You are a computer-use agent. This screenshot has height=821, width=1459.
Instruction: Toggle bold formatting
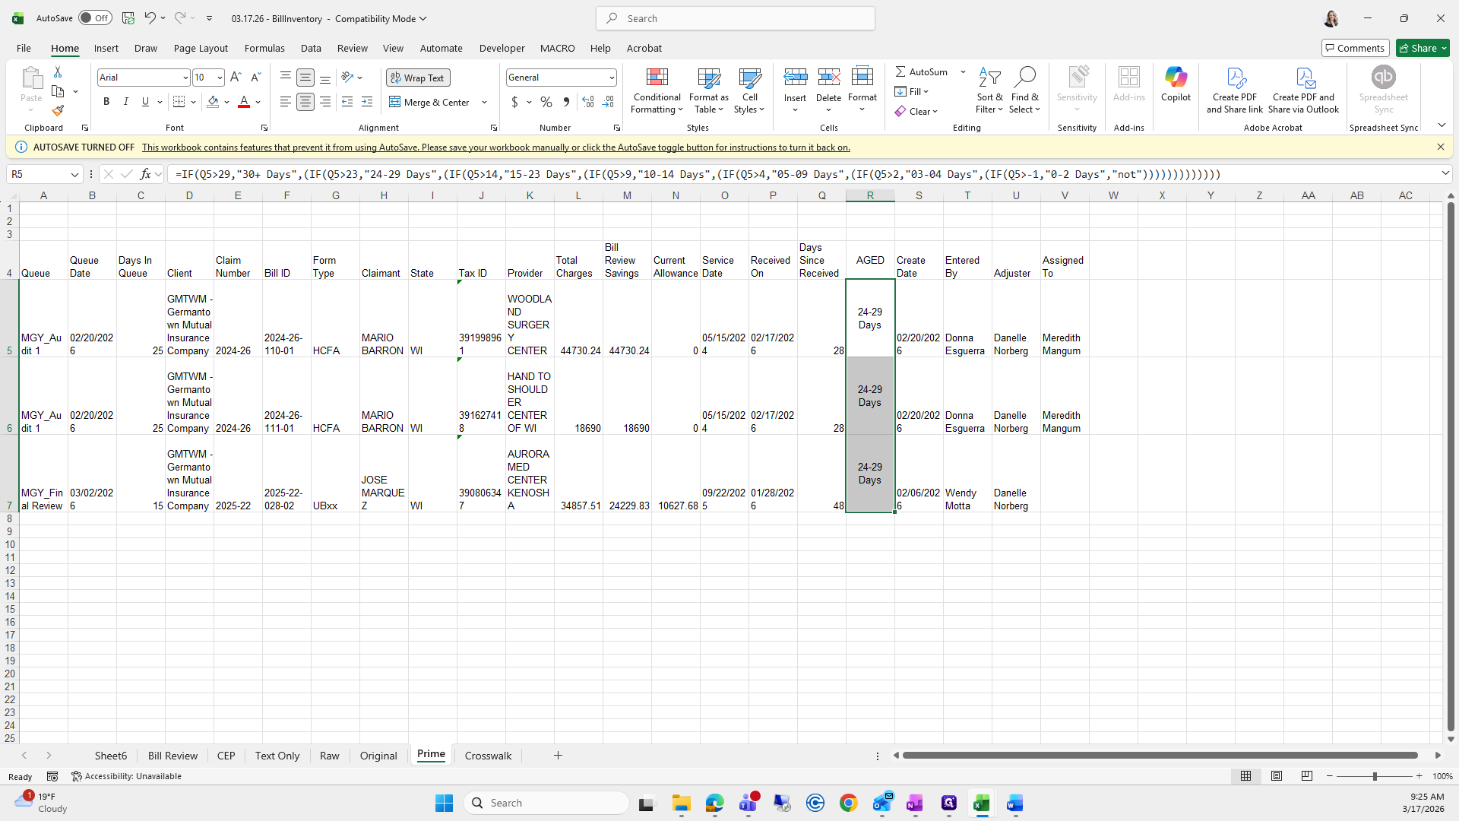coord(106,102)
